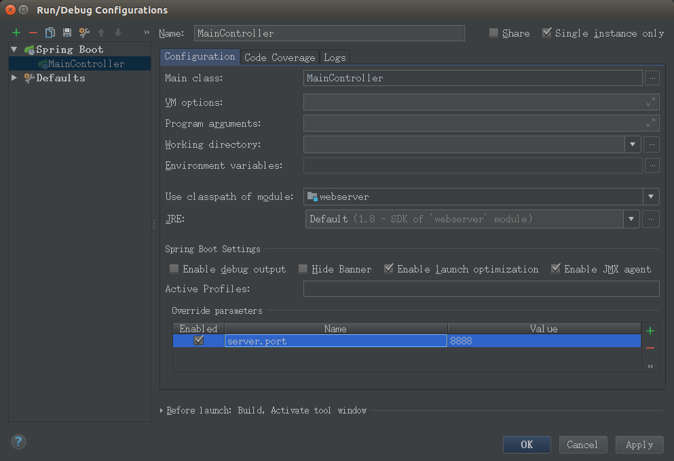Open edit defaults wrench icon

84,33
